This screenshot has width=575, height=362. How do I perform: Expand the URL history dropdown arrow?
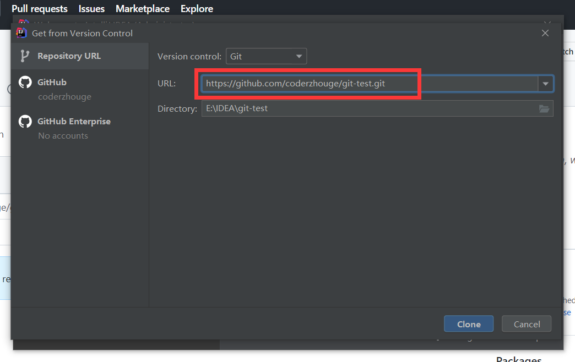pos(545,84)
